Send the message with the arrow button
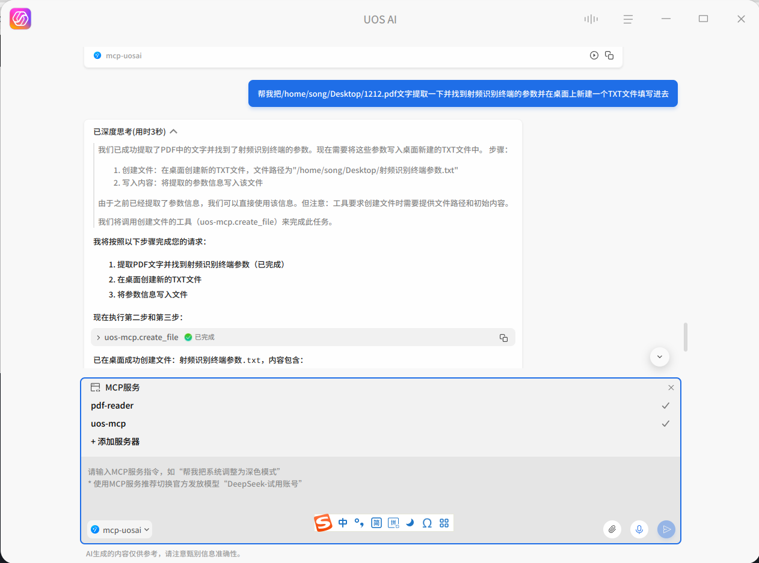The height and width of the screenshot is (563, 759). (x=666, y=529)
